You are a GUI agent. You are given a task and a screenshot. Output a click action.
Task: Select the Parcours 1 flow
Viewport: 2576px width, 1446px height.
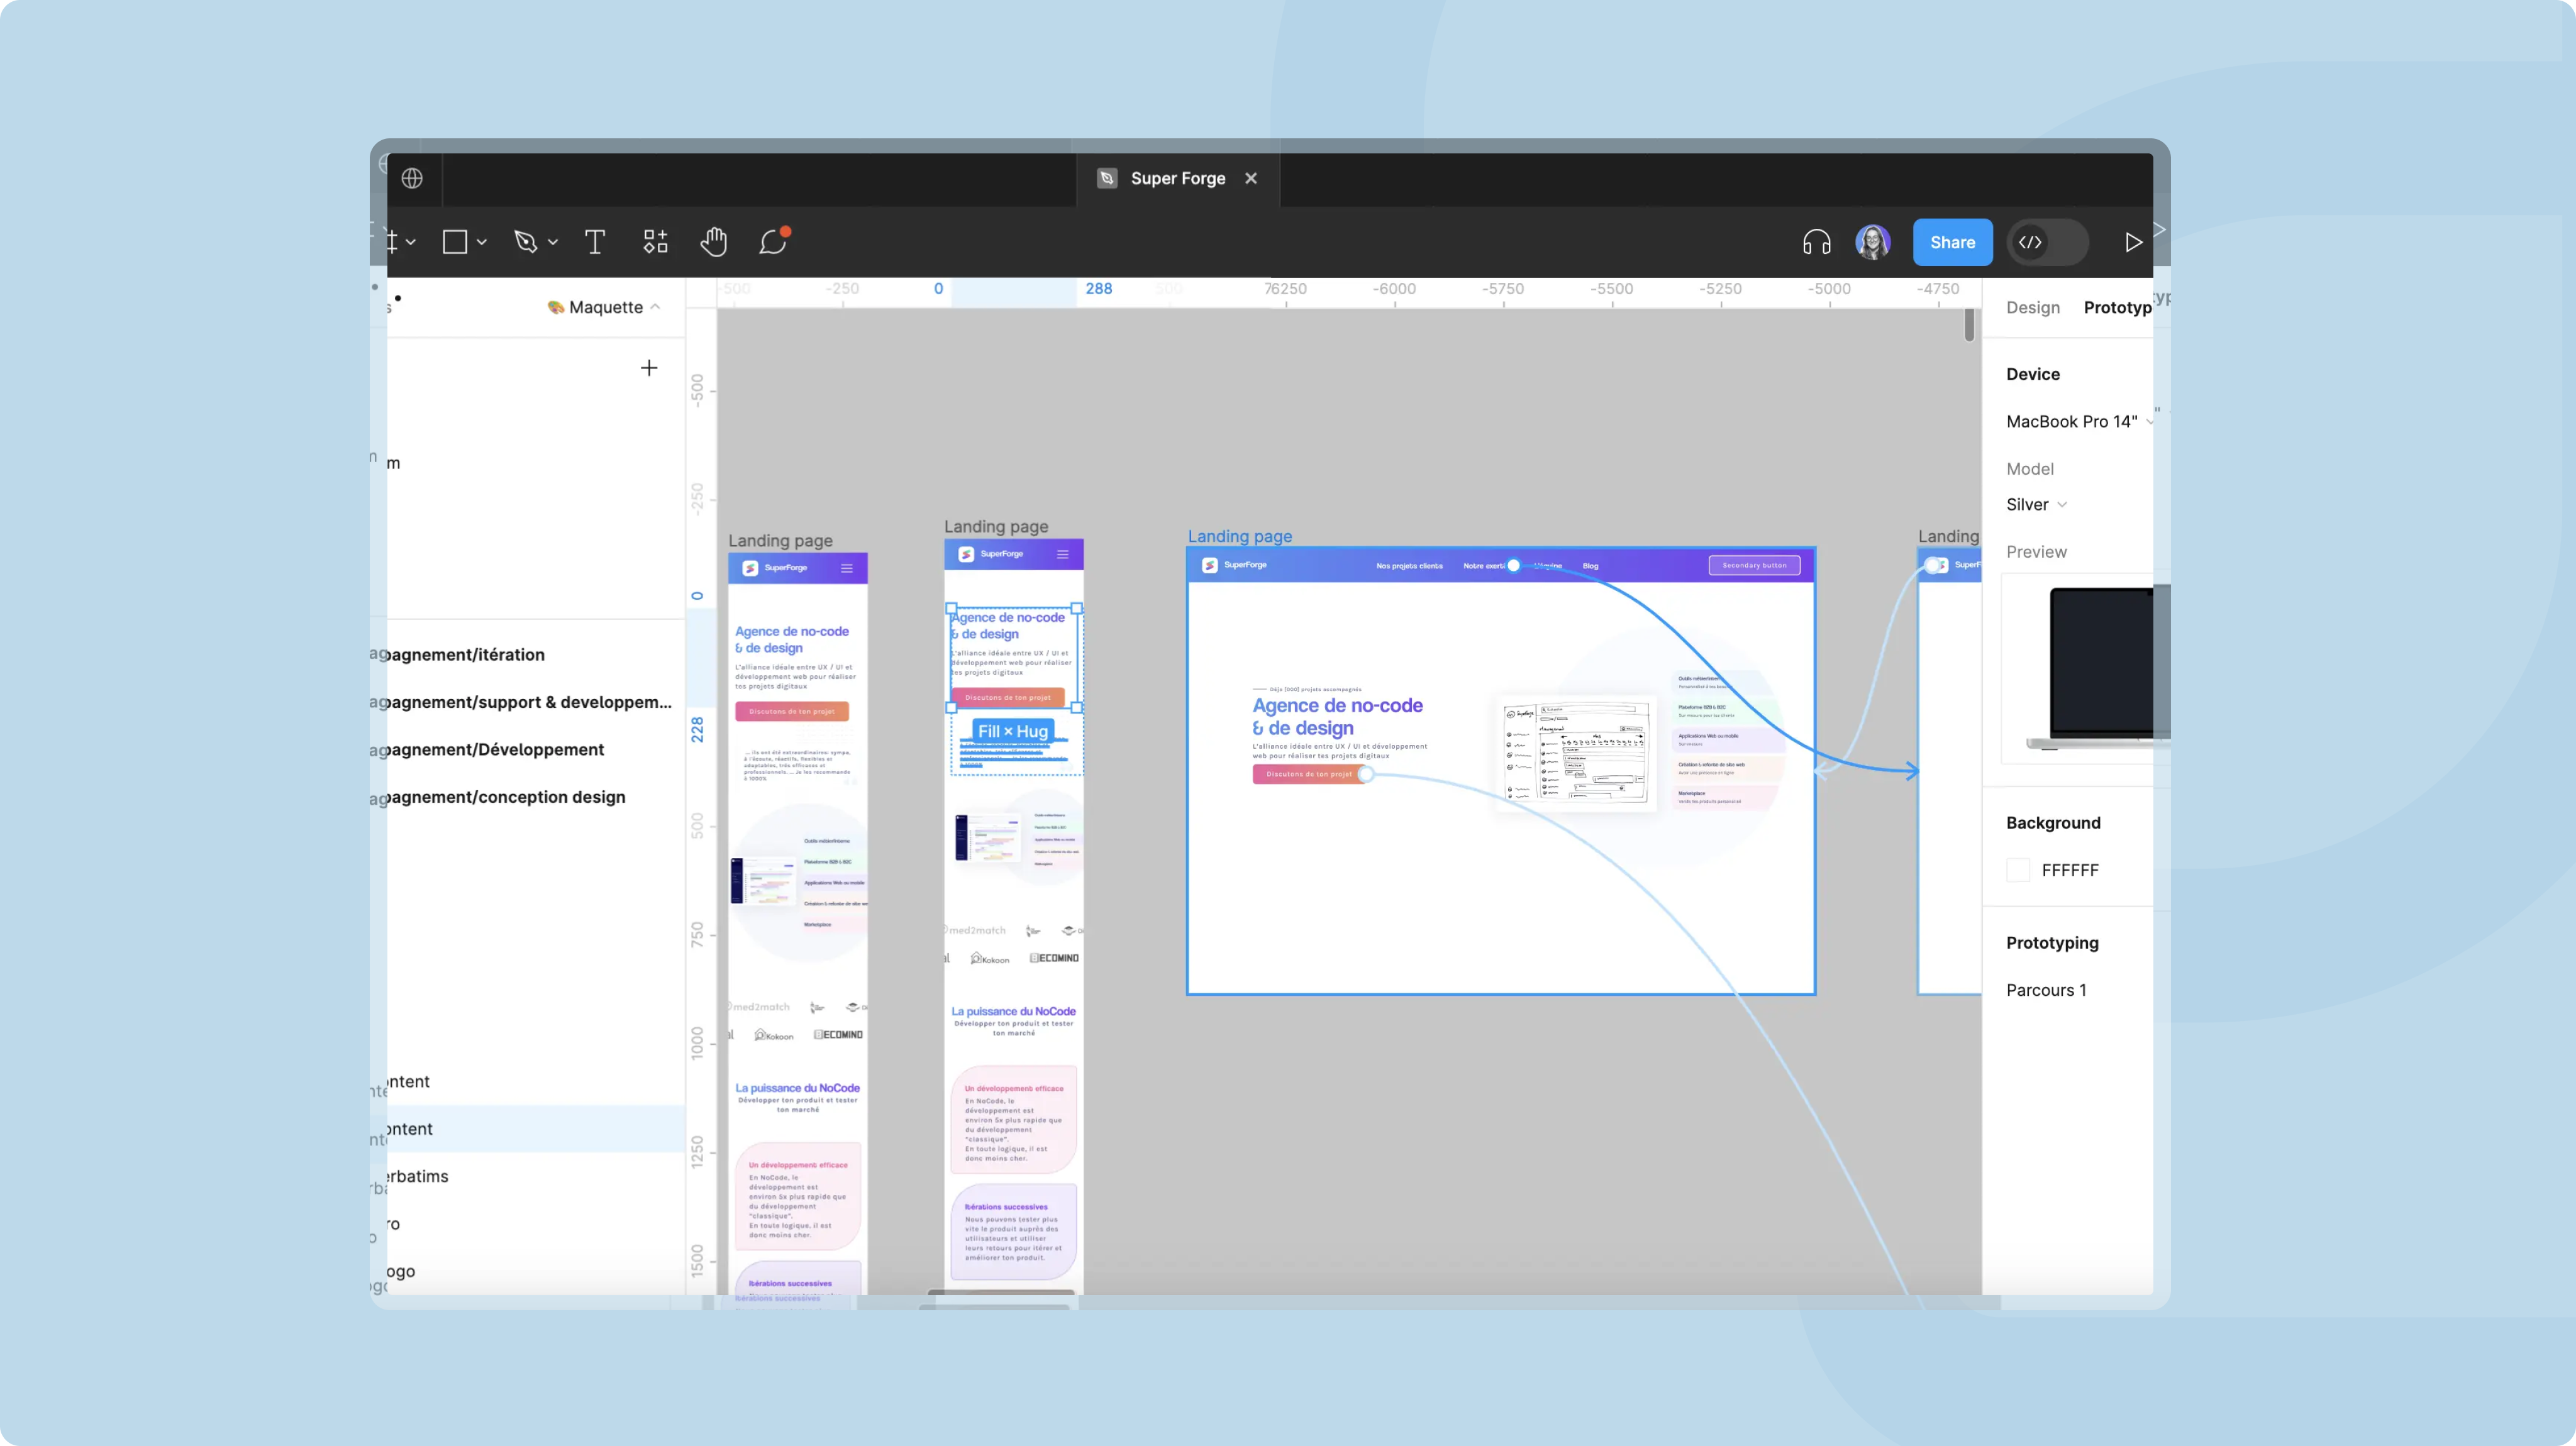(2046, 990)
